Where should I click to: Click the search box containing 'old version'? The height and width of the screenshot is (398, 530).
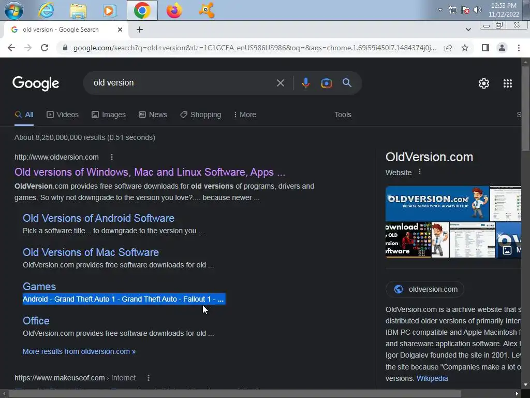(x=183, y=83)
